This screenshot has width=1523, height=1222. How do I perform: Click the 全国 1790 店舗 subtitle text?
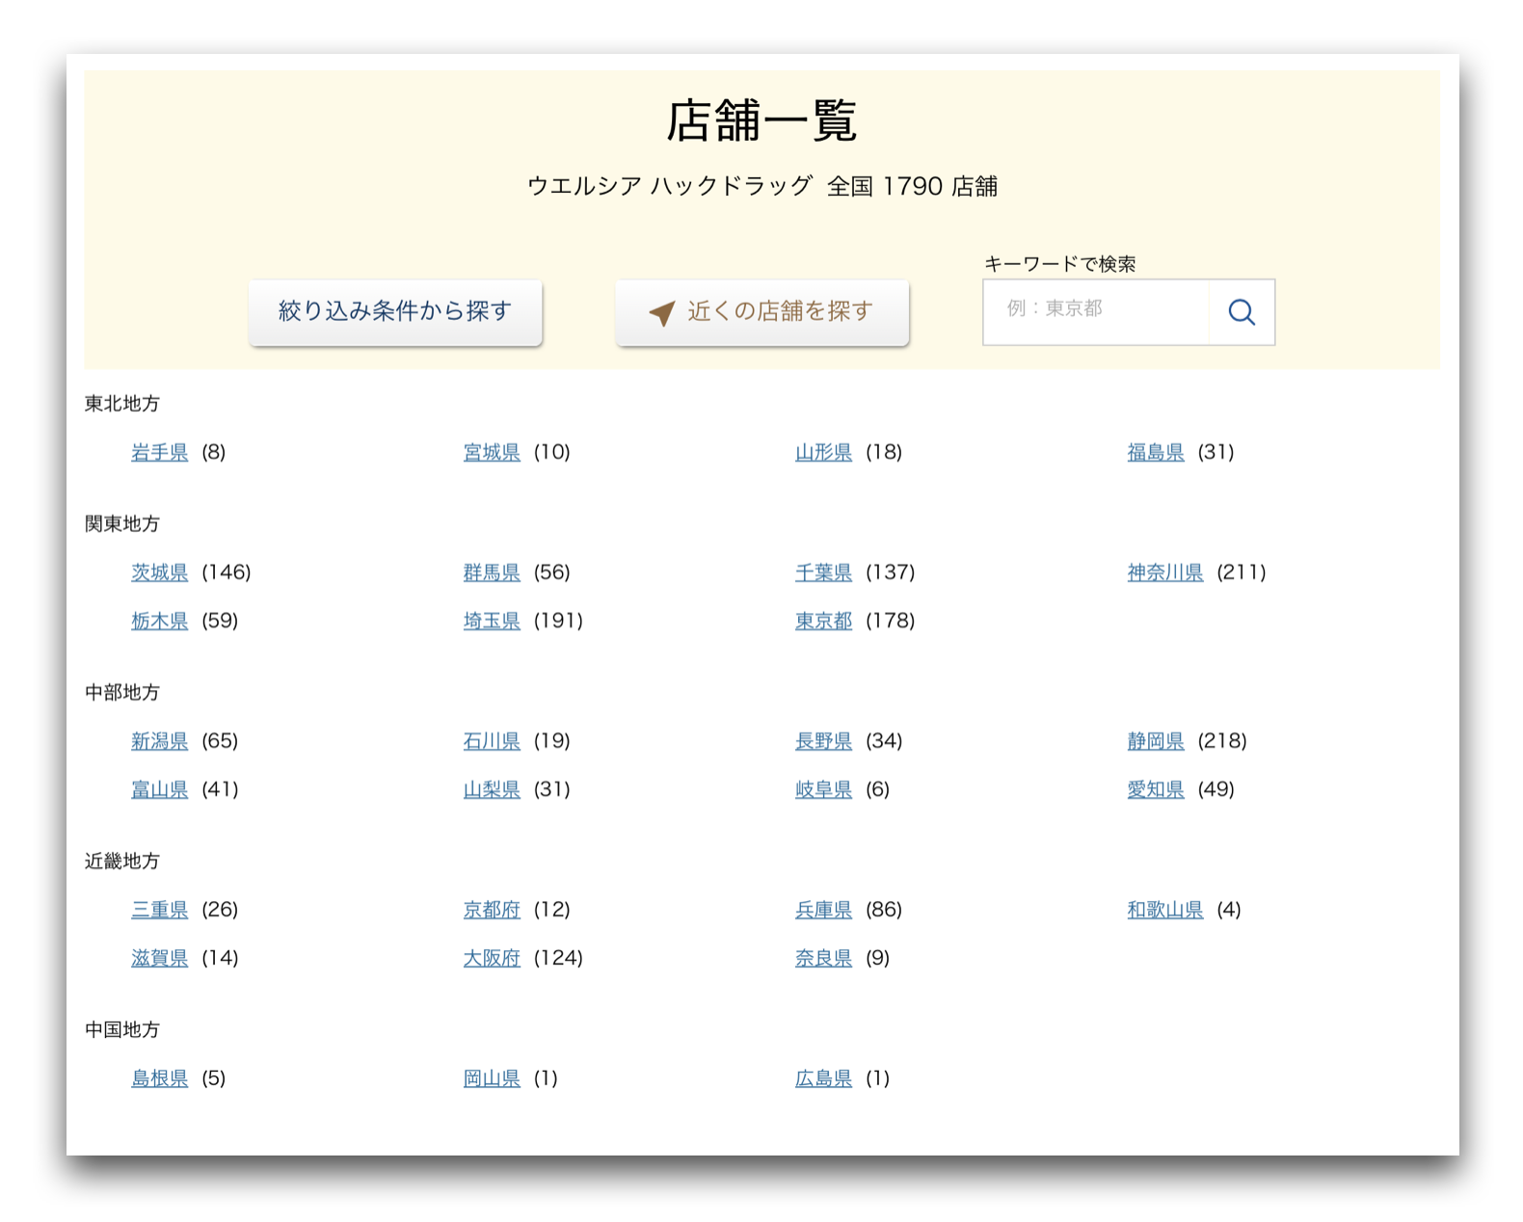click(x=912, y=186)
